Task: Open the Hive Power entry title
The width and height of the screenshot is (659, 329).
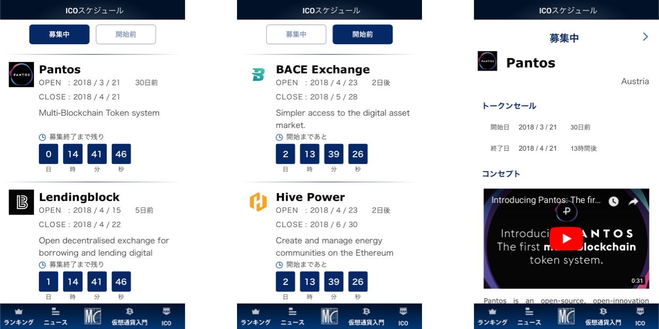Action: coord(310,197)
